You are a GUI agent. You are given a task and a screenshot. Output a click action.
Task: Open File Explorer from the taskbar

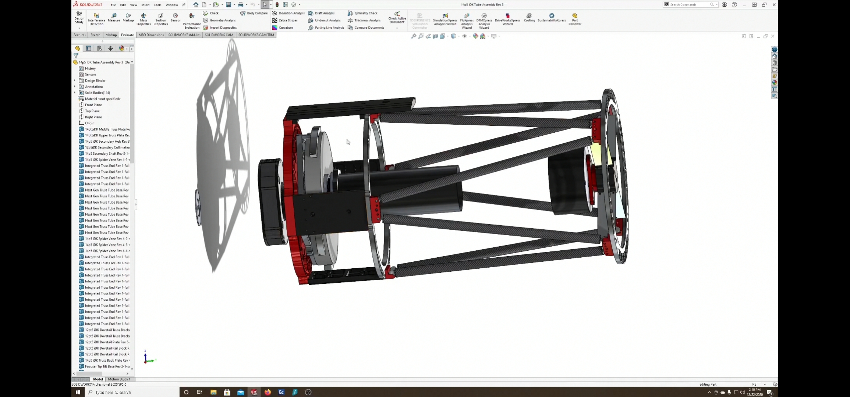pyautogui.click(x=213, y=392)
